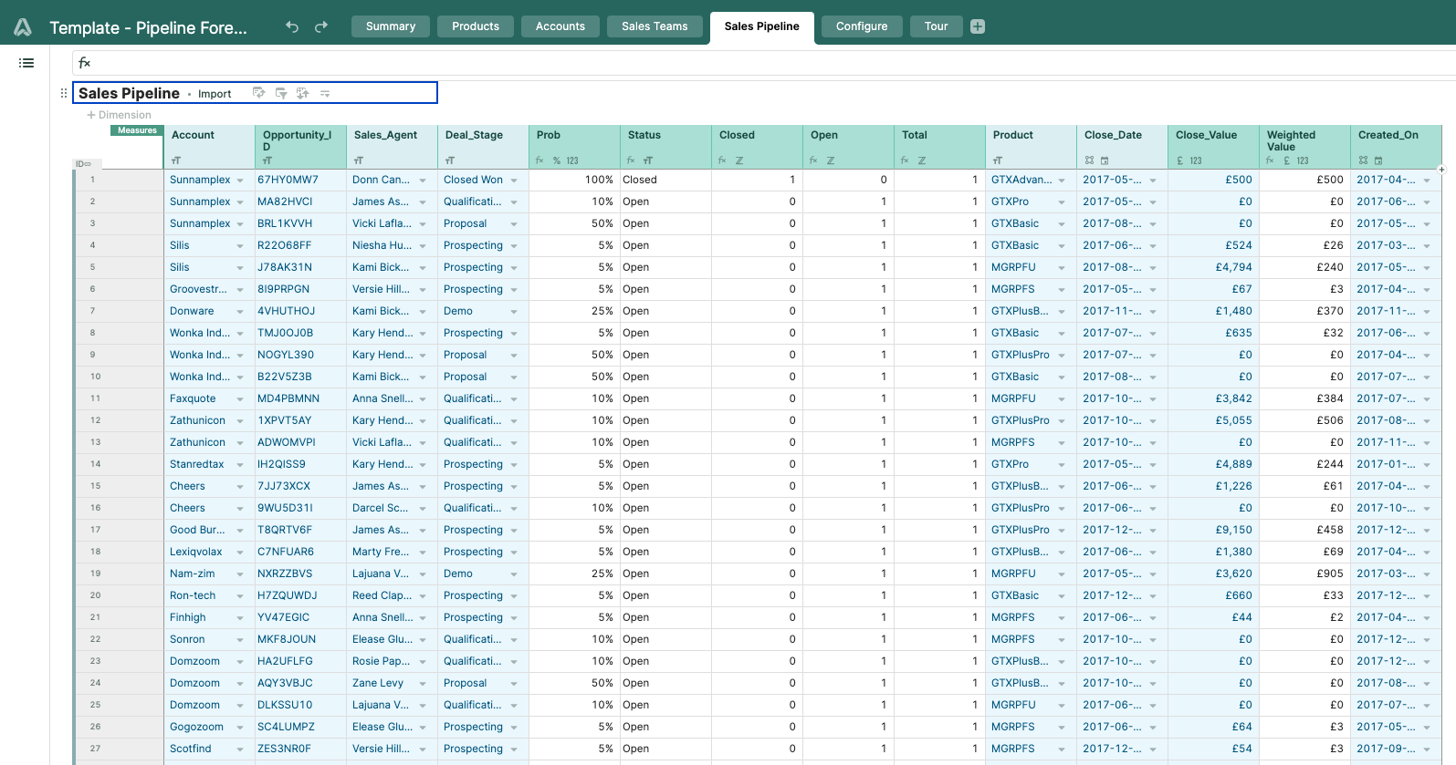Click the text type icon under Account
Screen dimensions: 1456x765
[176, 160]
